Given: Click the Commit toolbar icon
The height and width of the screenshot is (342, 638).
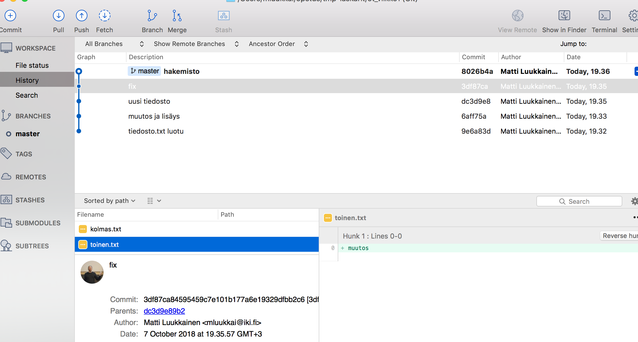Looking at the screenshot, I should pos(10,16).
